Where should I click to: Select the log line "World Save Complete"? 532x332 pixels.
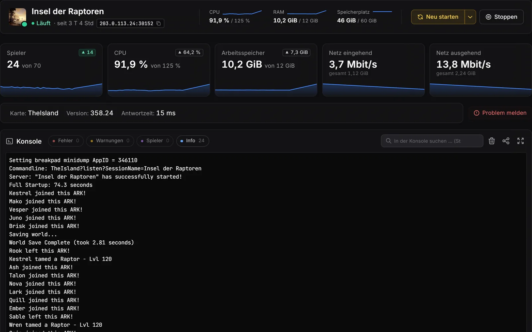pos(71,243)
